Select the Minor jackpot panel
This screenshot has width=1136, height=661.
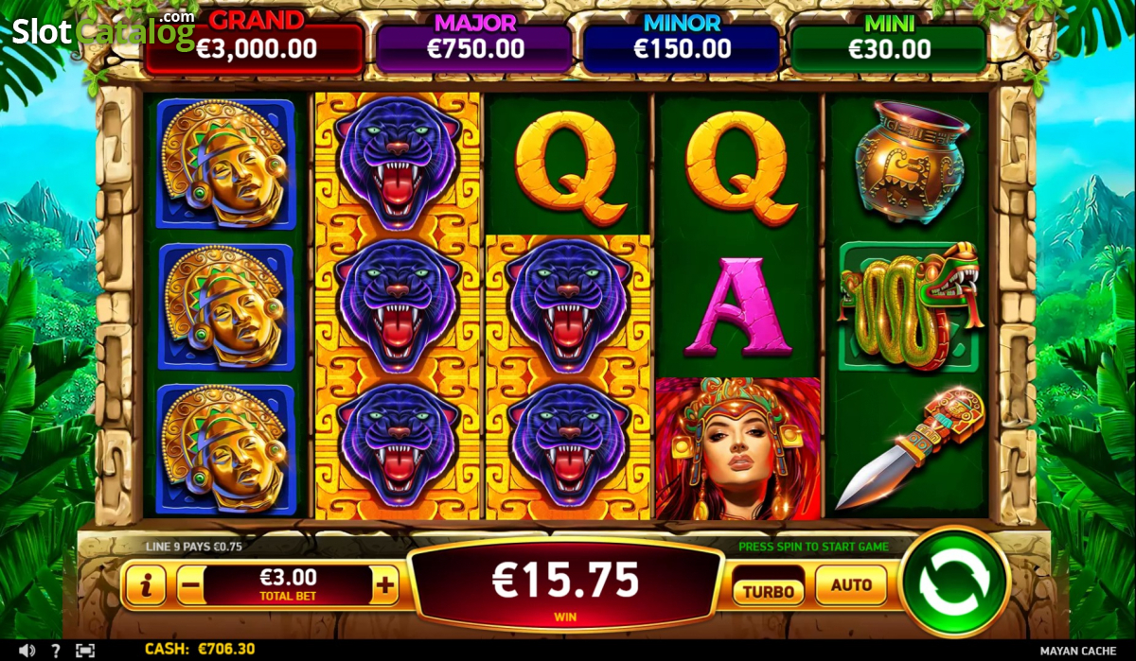682,43
